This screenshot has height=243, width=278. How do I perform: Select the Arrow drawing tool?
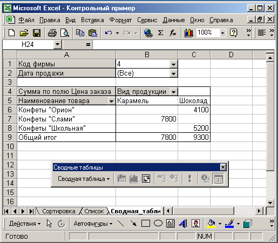point(133,224)
